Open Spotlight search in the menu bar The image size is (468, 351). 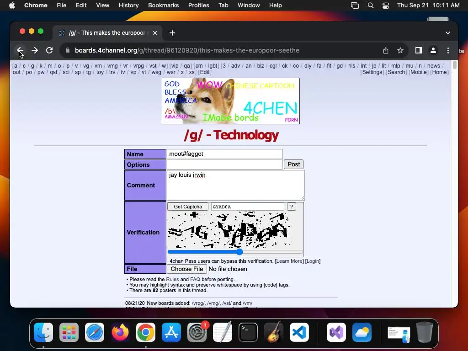pyautogui.click(x=370, y=5)
